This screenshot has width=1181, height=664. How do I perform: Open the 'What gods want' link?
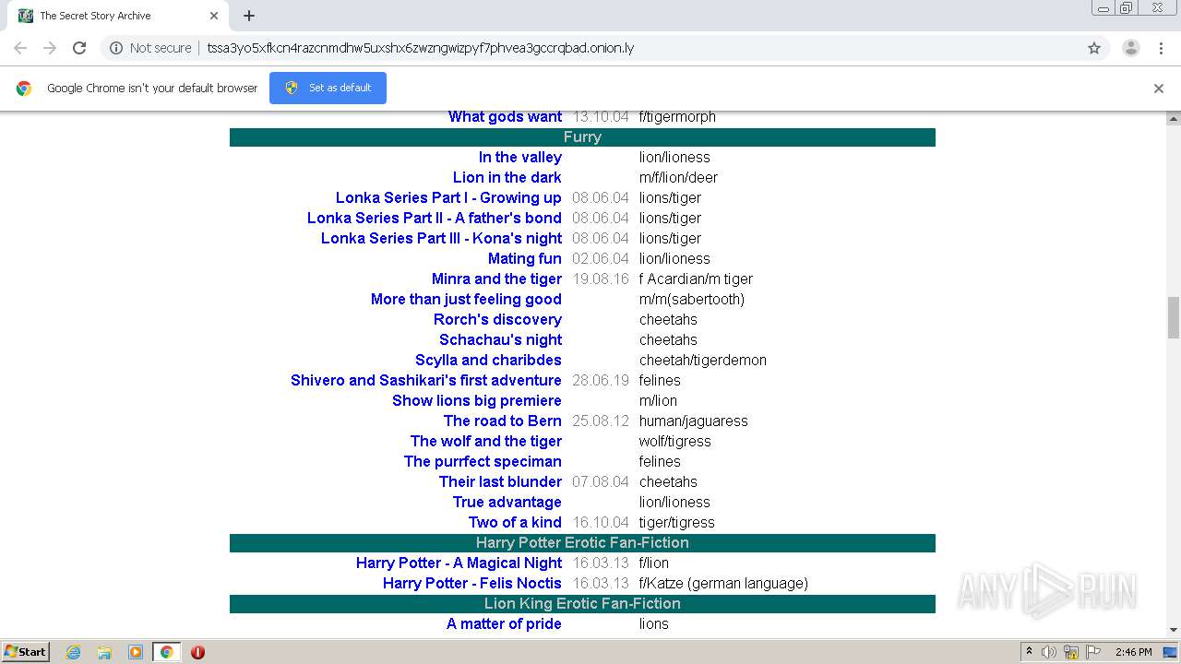pyautogui.click(x=505, y=116)
